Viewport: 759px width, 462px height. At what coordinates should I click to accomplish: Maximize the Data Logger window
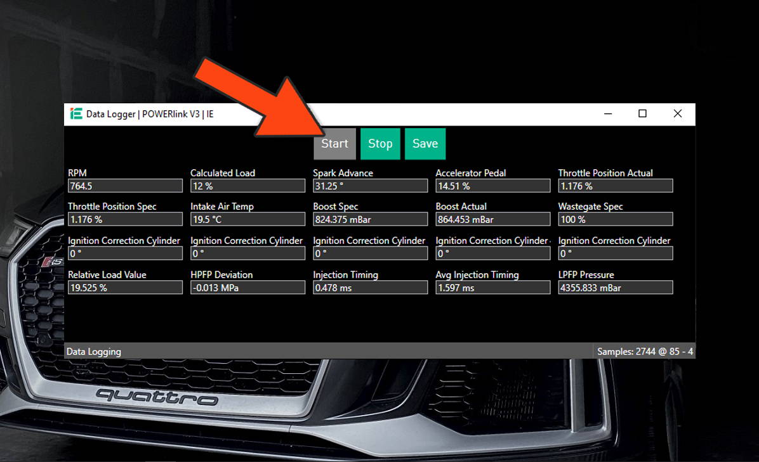[x=642, y=113]
